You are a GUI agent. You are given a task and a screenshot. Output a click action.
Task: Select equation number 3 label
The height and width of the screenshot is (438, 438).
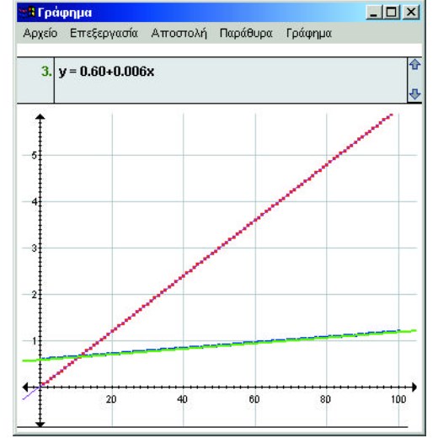46,72
